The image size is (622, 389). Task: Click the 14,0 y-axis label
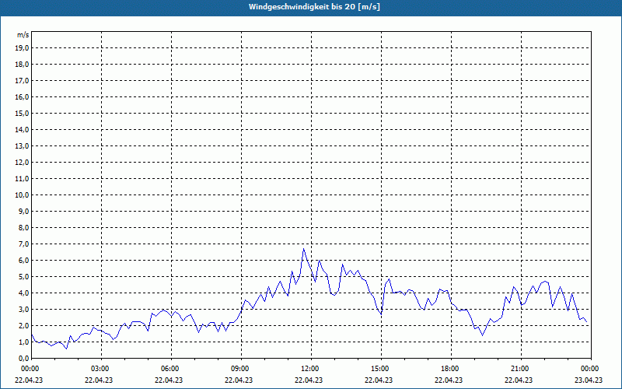pyautogui.click(x=22, y=129)
